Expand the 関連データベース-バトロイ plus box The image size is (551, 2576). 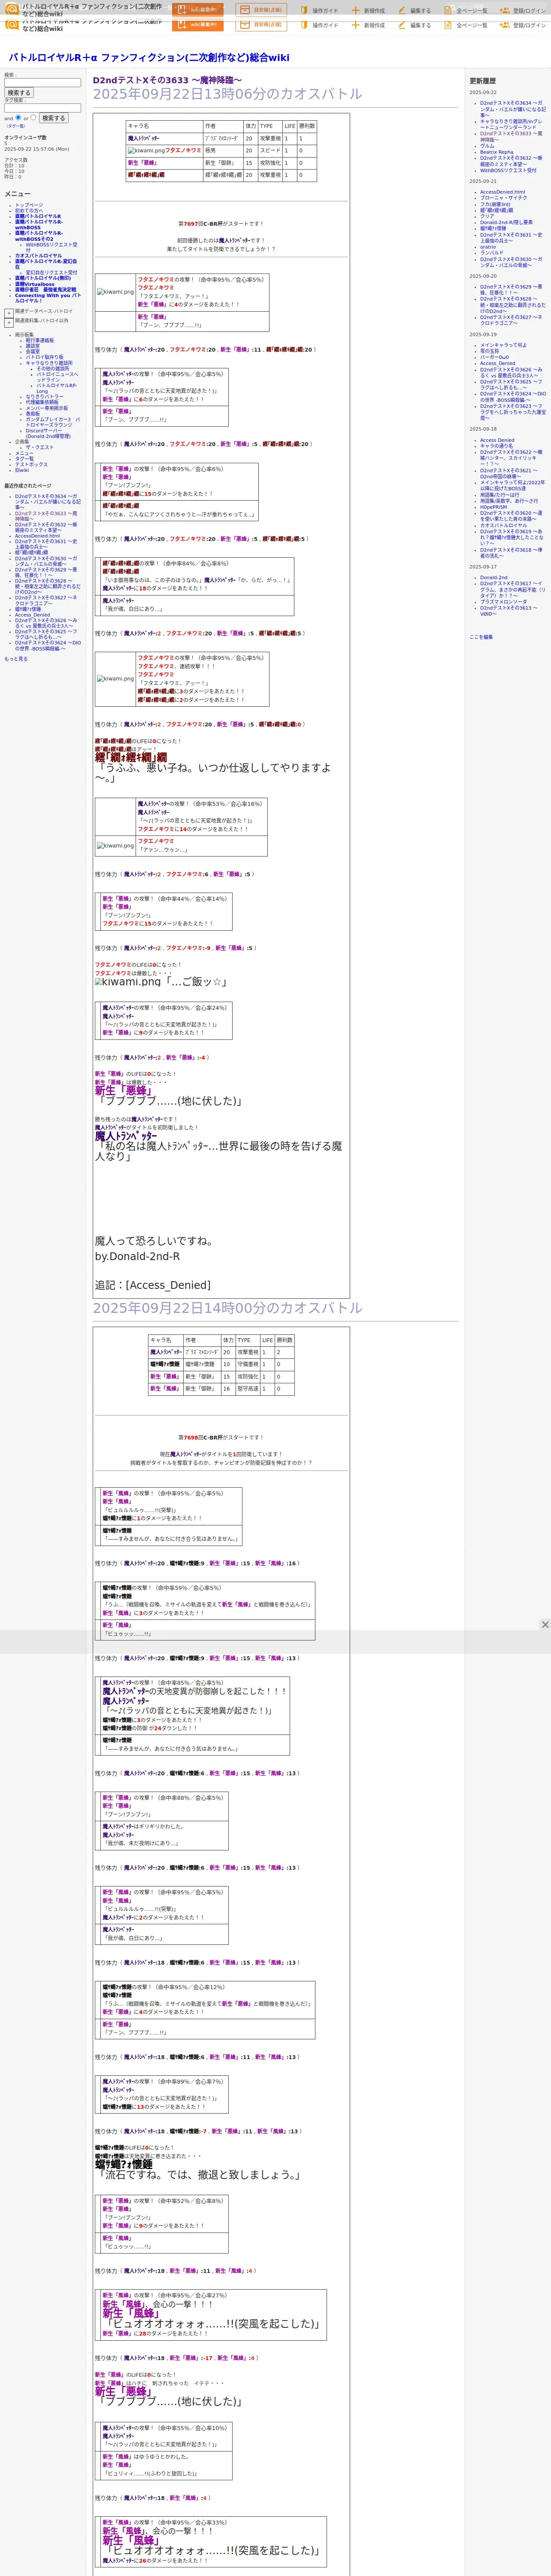tap(9, 312)
